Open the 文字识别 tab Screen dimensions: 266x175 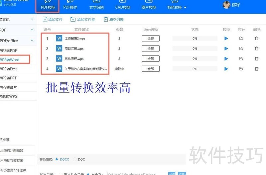[x=96, y=5]
